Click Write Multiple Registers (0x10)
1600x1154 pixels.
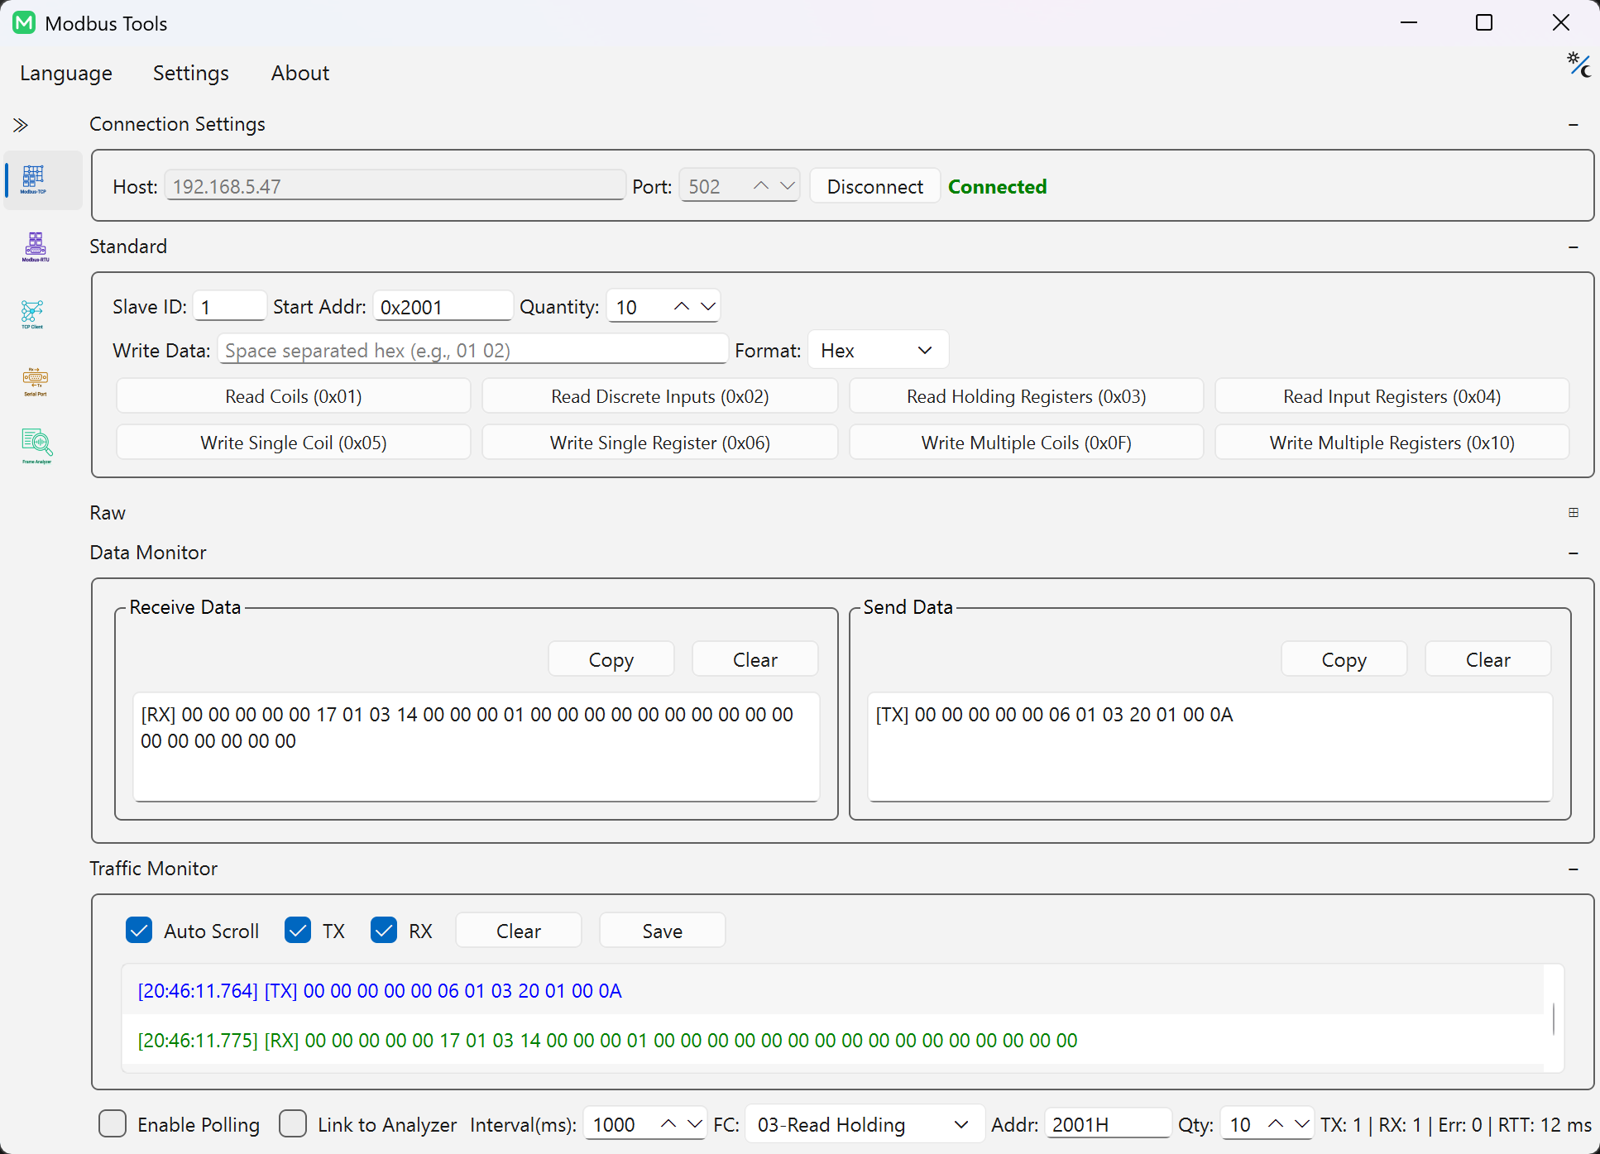point(1392,443)
